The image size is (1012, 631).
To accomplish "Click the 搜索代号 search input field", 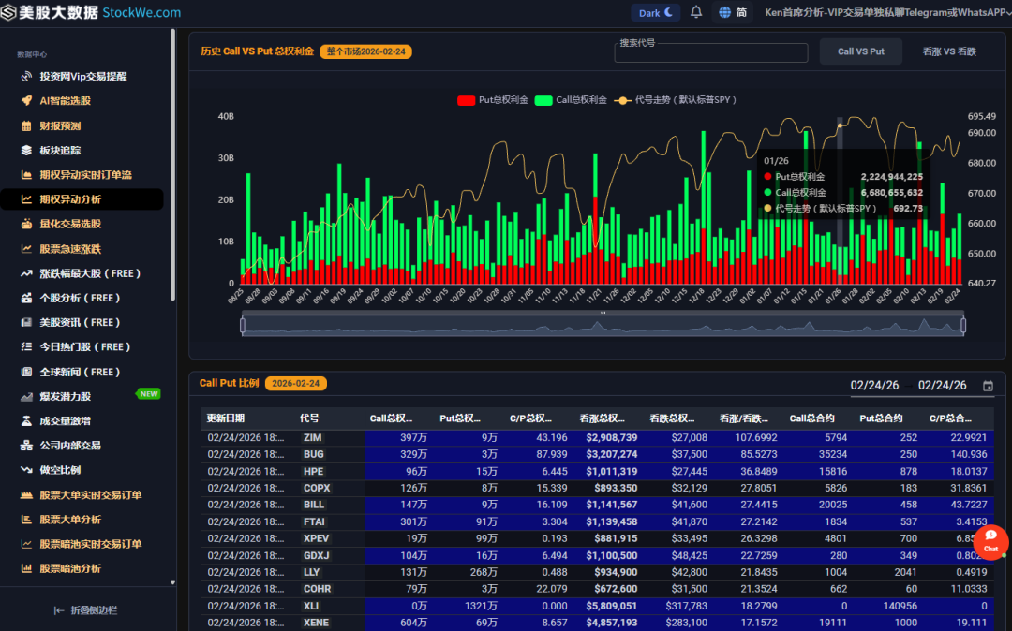I will 710,53.
